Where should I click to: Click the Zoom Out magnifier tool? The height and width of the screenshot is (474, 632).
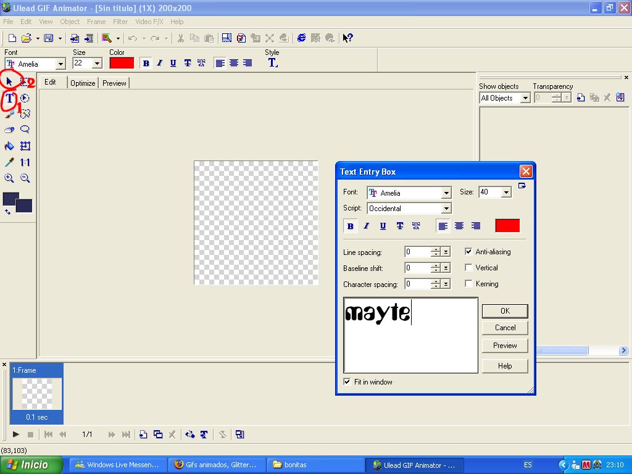(x=25, y=178)
